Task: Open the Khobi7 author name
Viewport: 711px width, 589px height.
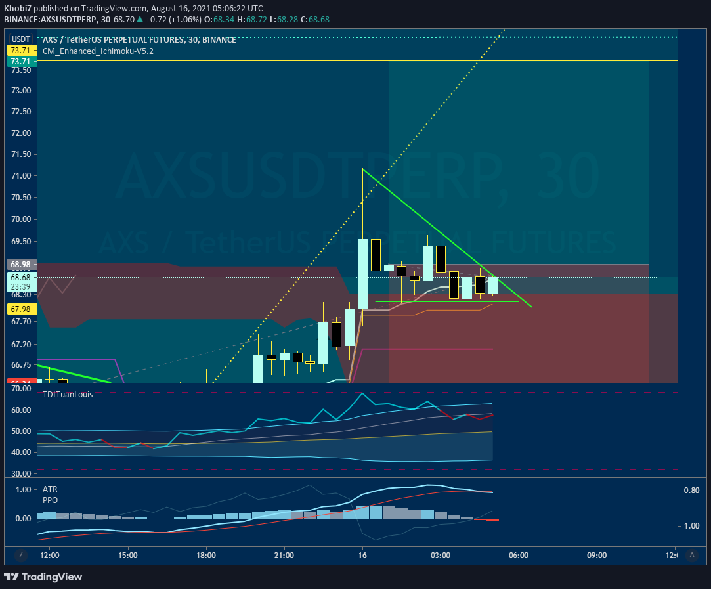Action: [18, 8]
